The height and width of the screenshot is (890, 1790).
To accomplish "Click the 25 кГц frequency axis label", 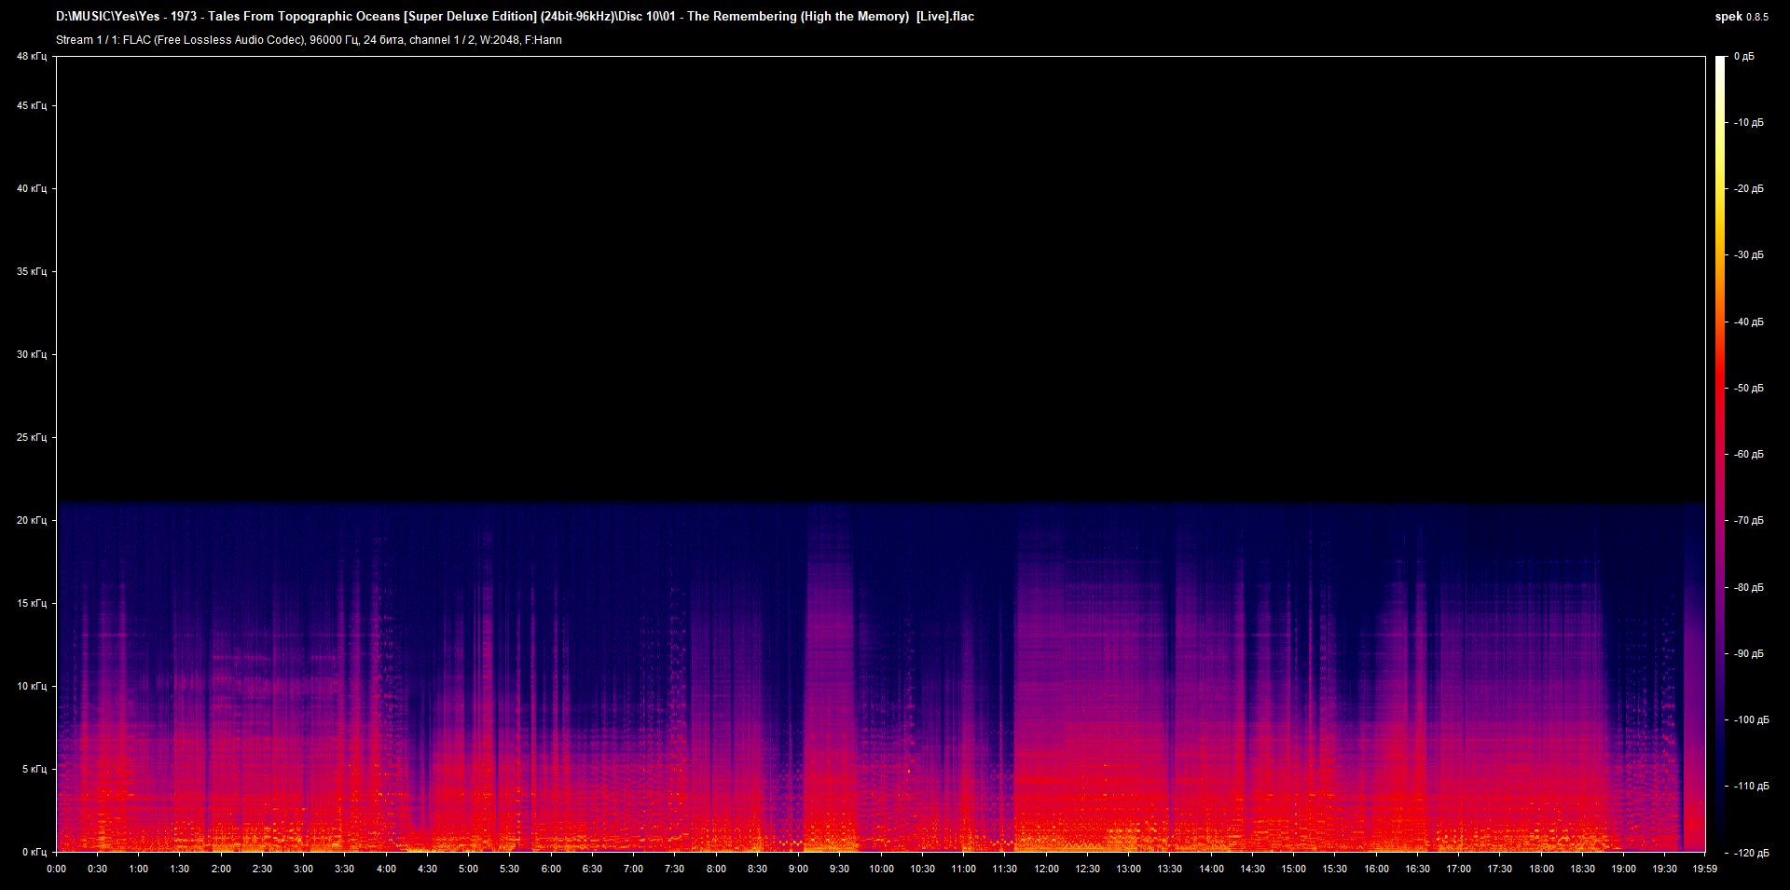I will (x=32, y=437).
